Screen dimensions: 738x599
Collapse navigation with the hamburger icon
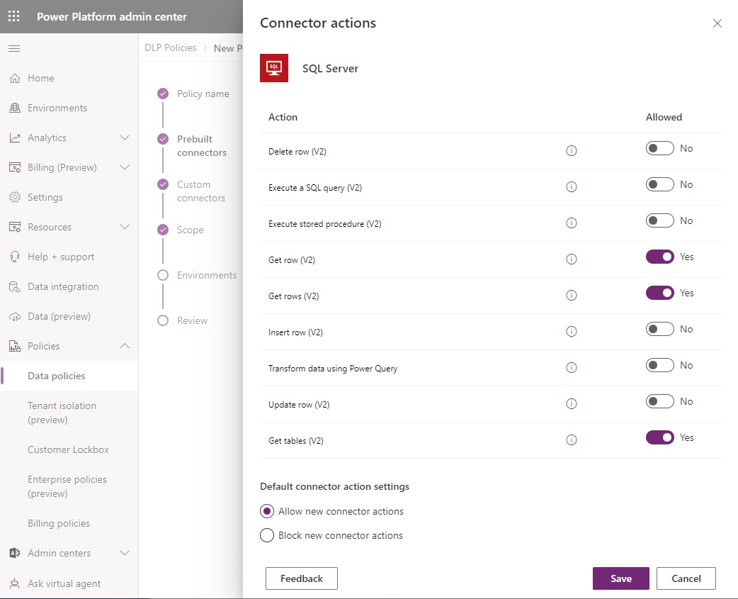(14, 48)
